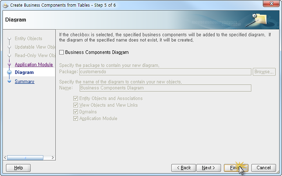Viewport: 282px width, 176px height.
Task: Toggle the Application Module checkbox
Action: point(76,119)
